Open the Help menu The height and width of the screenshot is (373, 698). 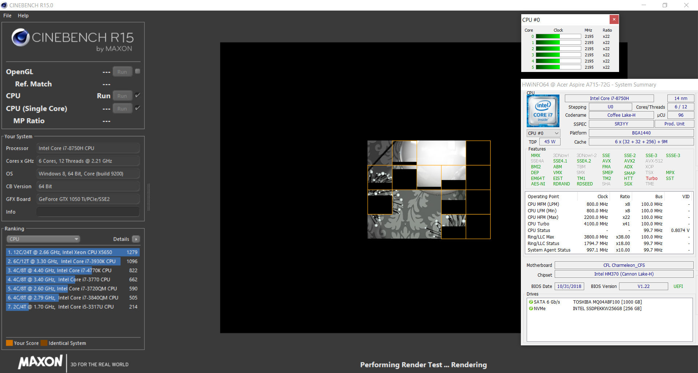click(x=23, y=16)
